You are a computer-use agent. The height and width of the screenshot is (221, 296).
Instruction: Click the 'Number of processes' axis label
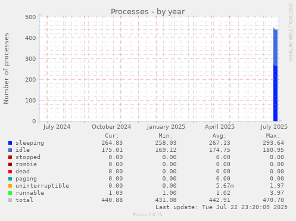click(6, 69)
